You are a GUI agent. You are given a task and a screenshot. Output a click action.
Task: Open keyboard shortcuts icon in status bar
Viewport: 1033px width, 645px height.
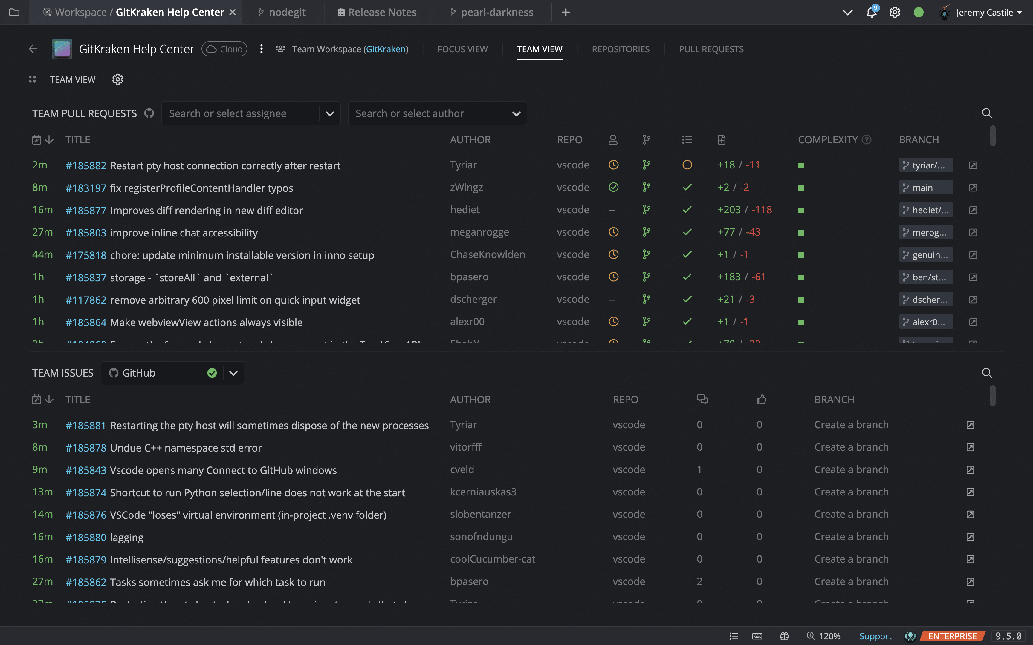pos(757,636)
